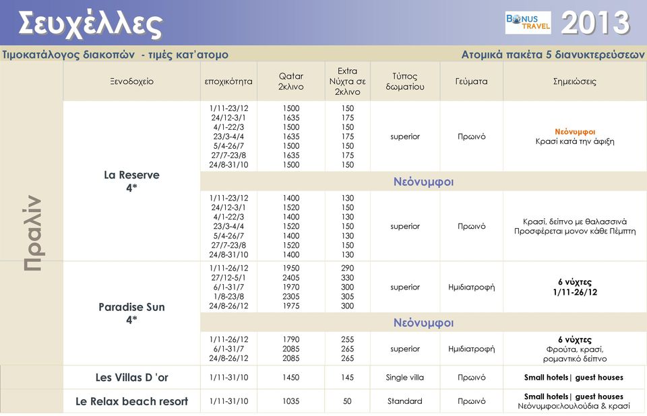This screenshot has width=647, height=416.
Task: Click the Qatar 2κλινο column header
Action: (x=291, y=81)
